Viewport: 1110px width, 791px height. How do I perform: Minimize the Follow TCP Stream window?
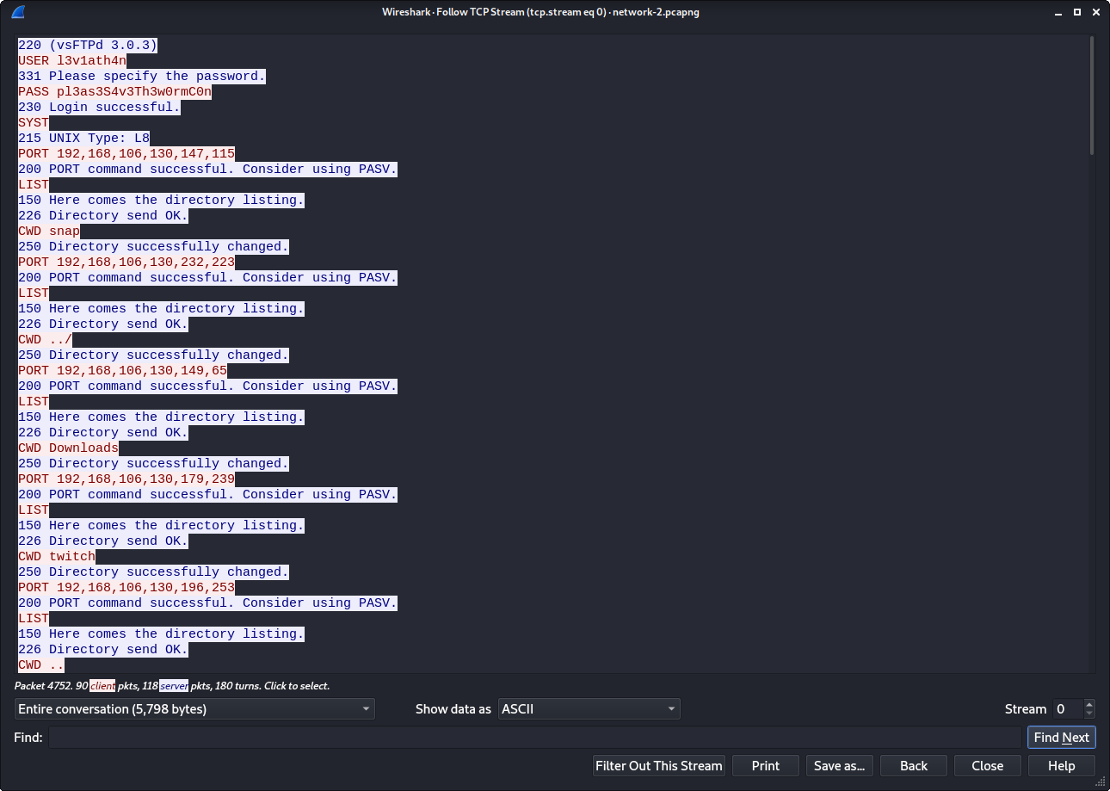pos(1058,12)
